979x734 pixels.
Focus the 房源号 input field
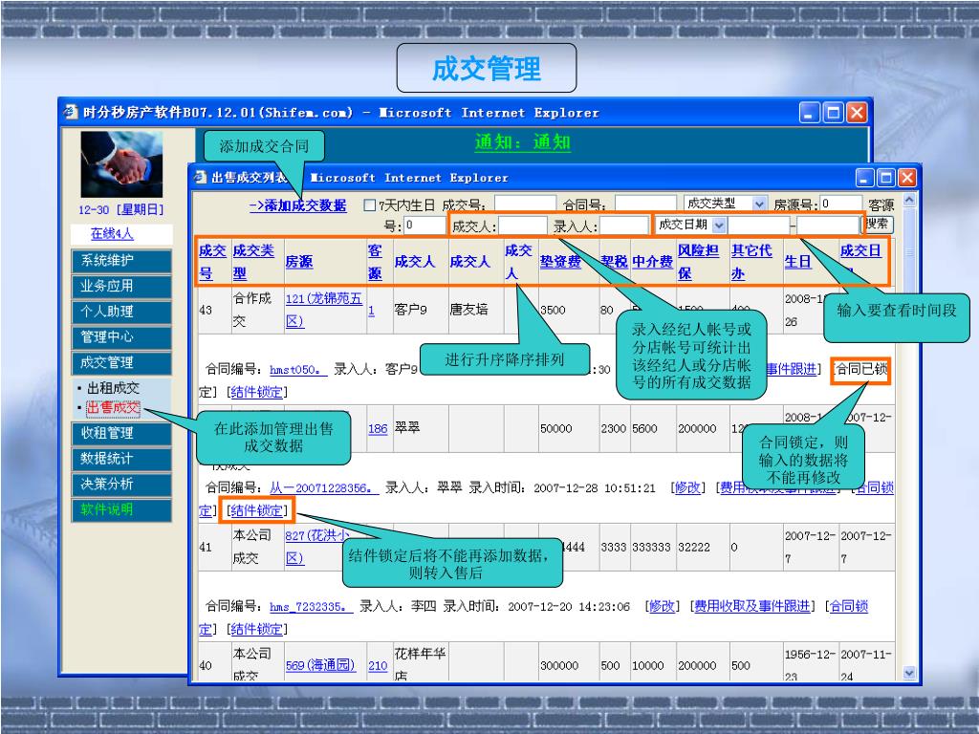tap(841, 204)
